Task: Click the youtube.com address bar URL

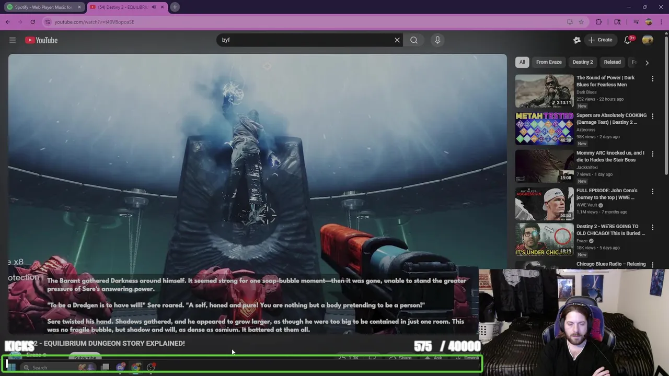Action: click(x=94, y=22)
